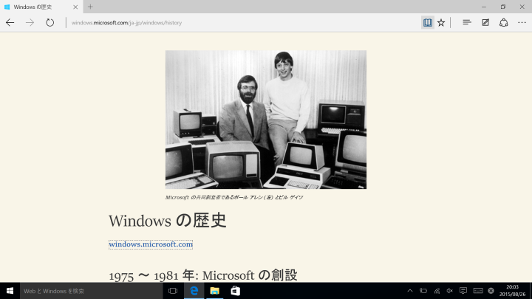Add page to favorites with star
This screenshot has width=532, height=299.
[441, 23]
